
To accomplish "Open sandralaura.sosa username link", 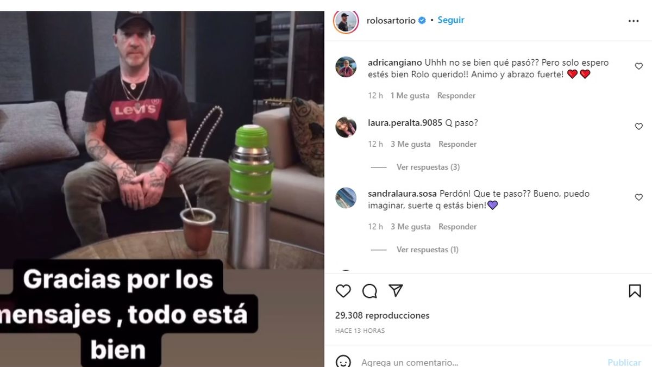I will pyautogui.click(x=403, y=194).
